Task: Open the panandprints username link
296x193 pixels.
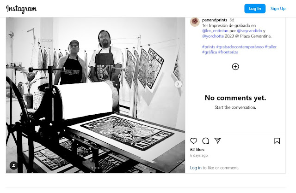Action: click(215, 20)
